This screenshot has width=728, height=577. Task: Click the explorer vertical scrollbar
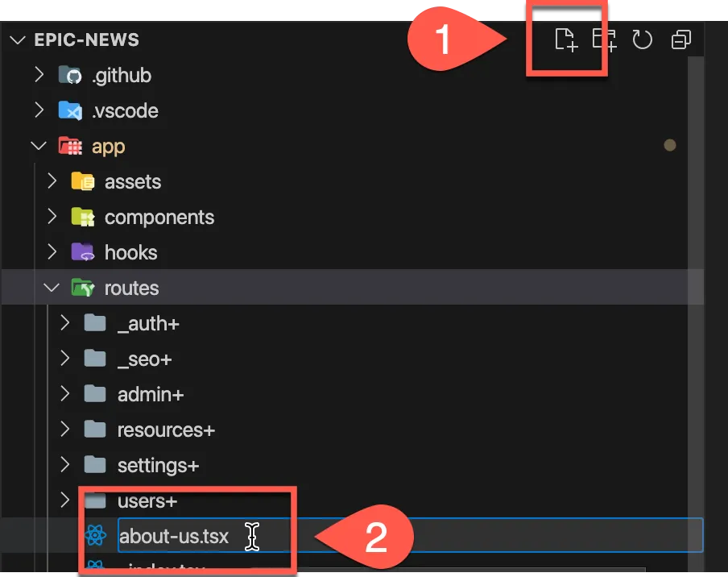(x=696, y=313)
